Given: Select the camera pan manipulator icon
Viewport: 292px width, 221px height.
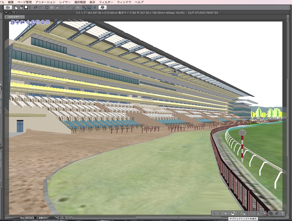Looking at the screenshot, I should tap(18, 22).
